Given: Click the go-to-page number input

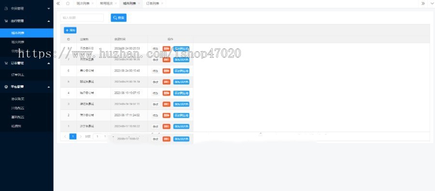Looking at the screenshot, I should 97,136.
